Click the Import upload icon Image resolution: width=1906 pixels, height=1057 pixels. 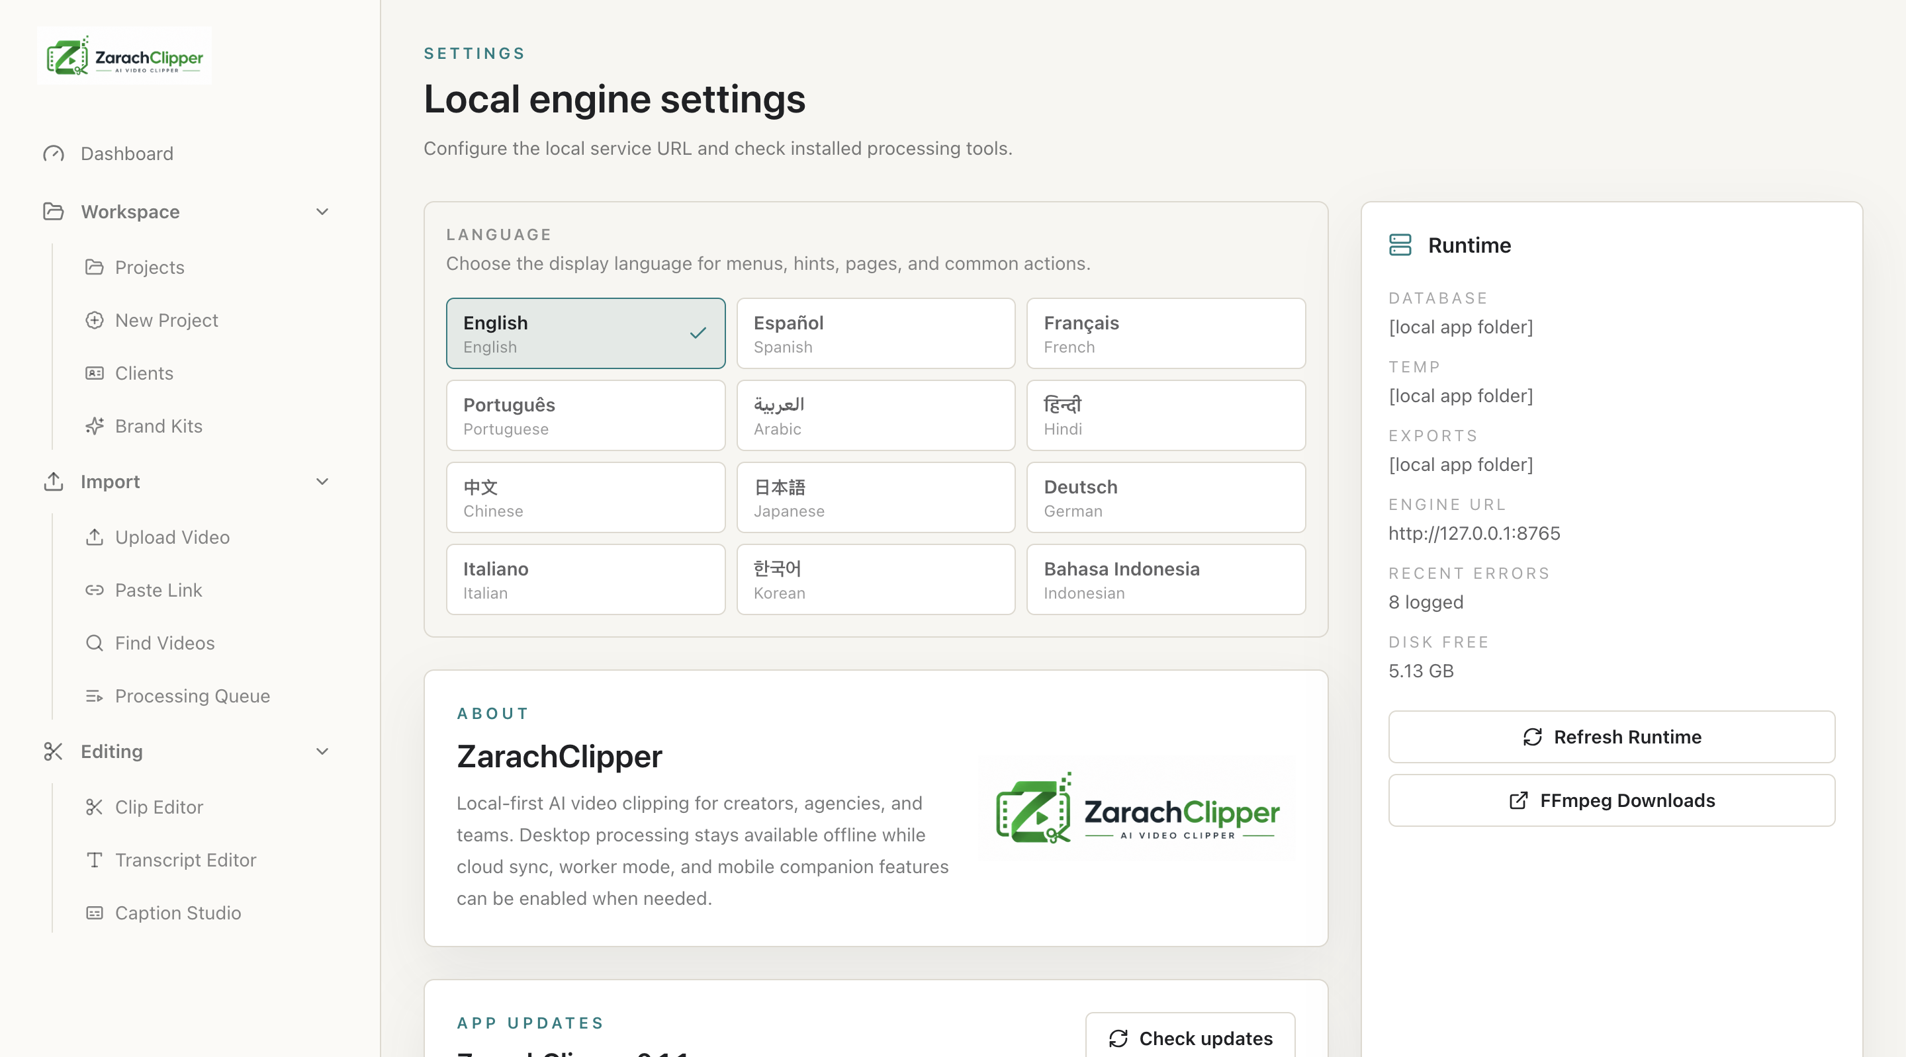coord(53,482)
